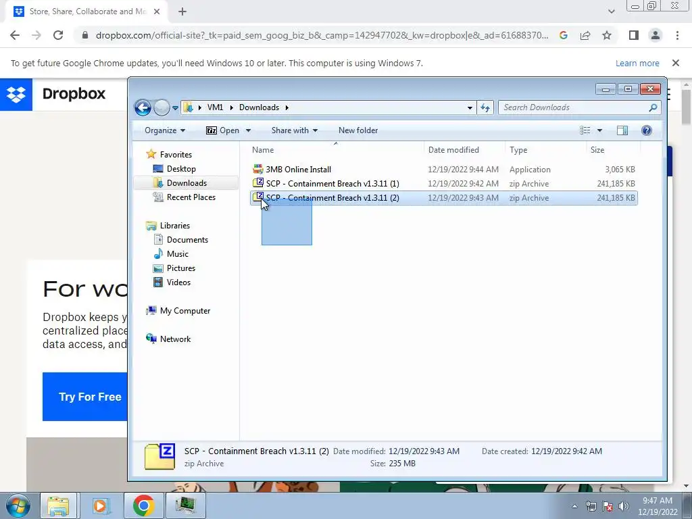Open Chrome side panel icon

pos(634,35)
